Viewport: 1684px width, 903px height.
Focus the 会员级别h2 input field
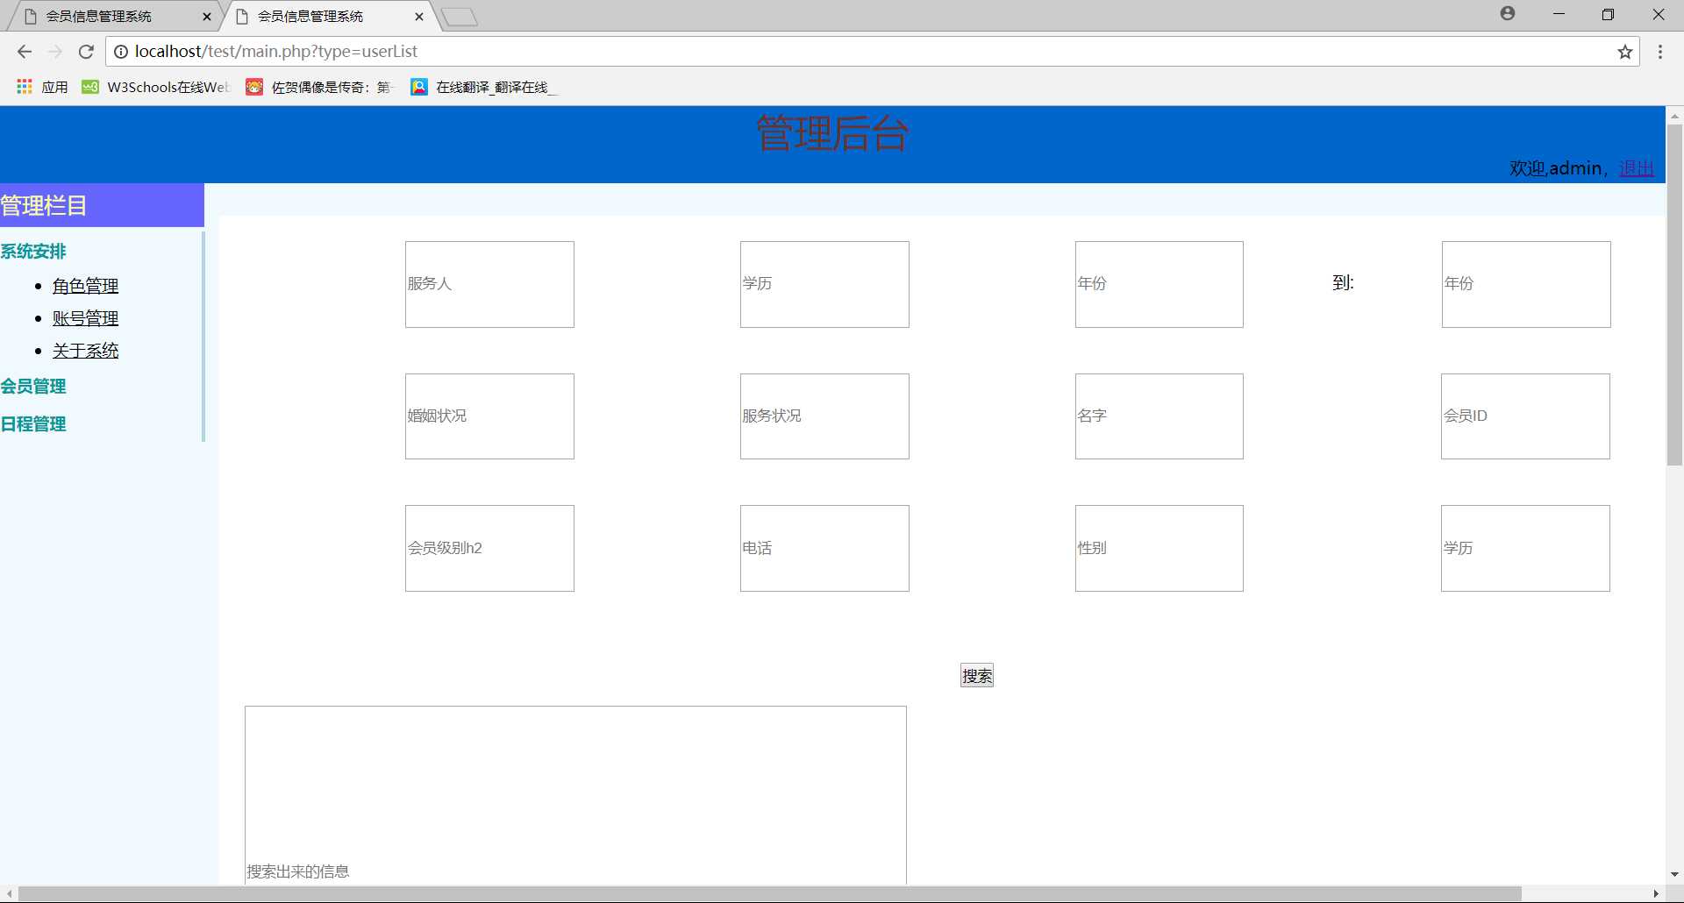click(489, 548)
